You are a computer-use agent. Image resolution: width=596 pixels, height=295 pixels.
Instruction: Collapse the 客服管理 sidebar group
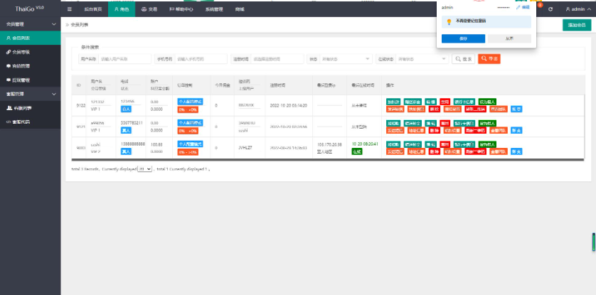[x=30, y=94]
